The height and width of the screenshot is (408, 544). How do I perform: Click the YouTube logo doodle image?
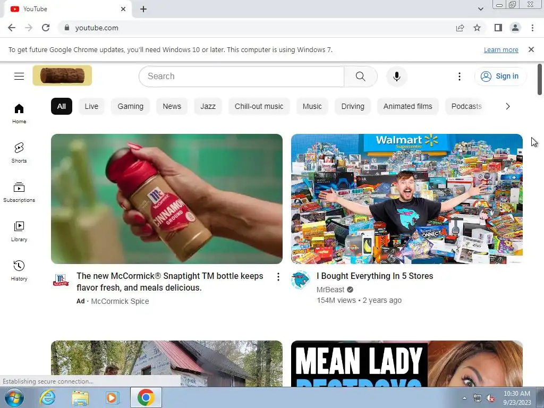coord(63,75)
